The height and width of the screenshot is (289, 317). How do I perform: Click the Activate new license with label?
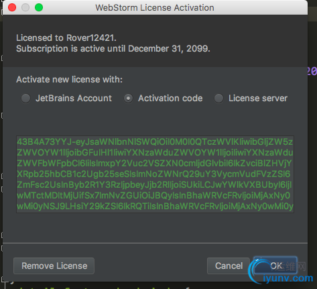point(69,79)
